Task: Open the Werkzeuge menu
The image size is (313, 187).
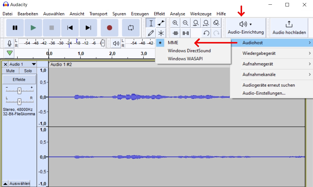Action: tap(201, 14)
